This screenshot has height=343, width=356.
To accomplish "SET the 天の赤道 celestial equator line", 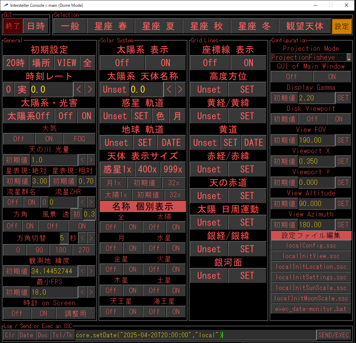I will (247, 196).
